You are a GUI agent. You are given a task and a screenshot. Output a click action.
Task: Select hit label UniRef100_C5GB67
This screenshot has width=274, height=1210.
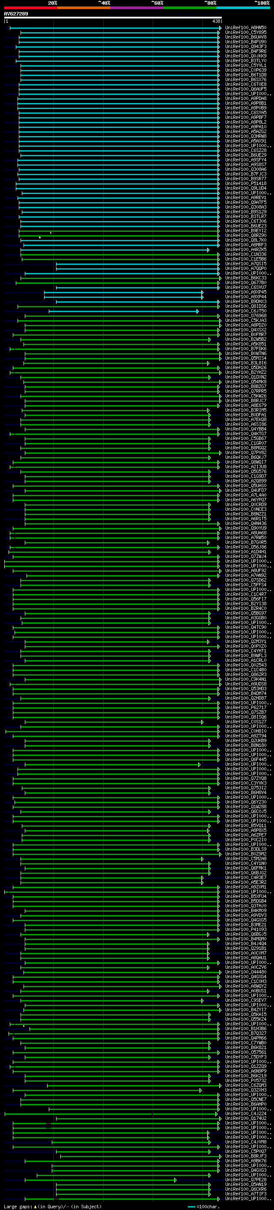point(246,438)
